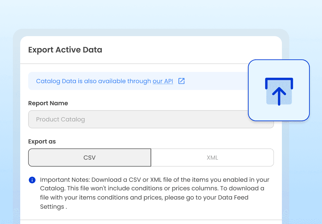The image size is (322, 224).
Task: Open the our API link
Action: click(x=163, y=81)
